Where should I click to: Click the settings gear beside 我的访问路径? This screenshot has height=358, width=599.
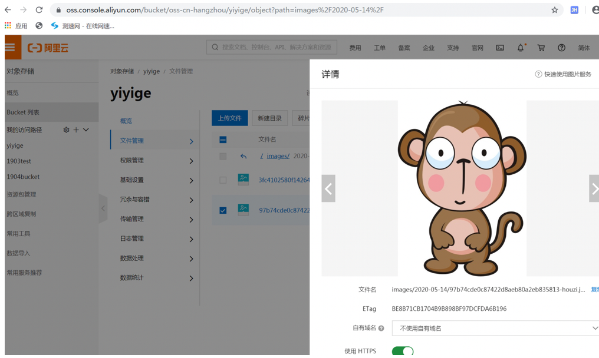pyautogui.click(x=66, y=130)
